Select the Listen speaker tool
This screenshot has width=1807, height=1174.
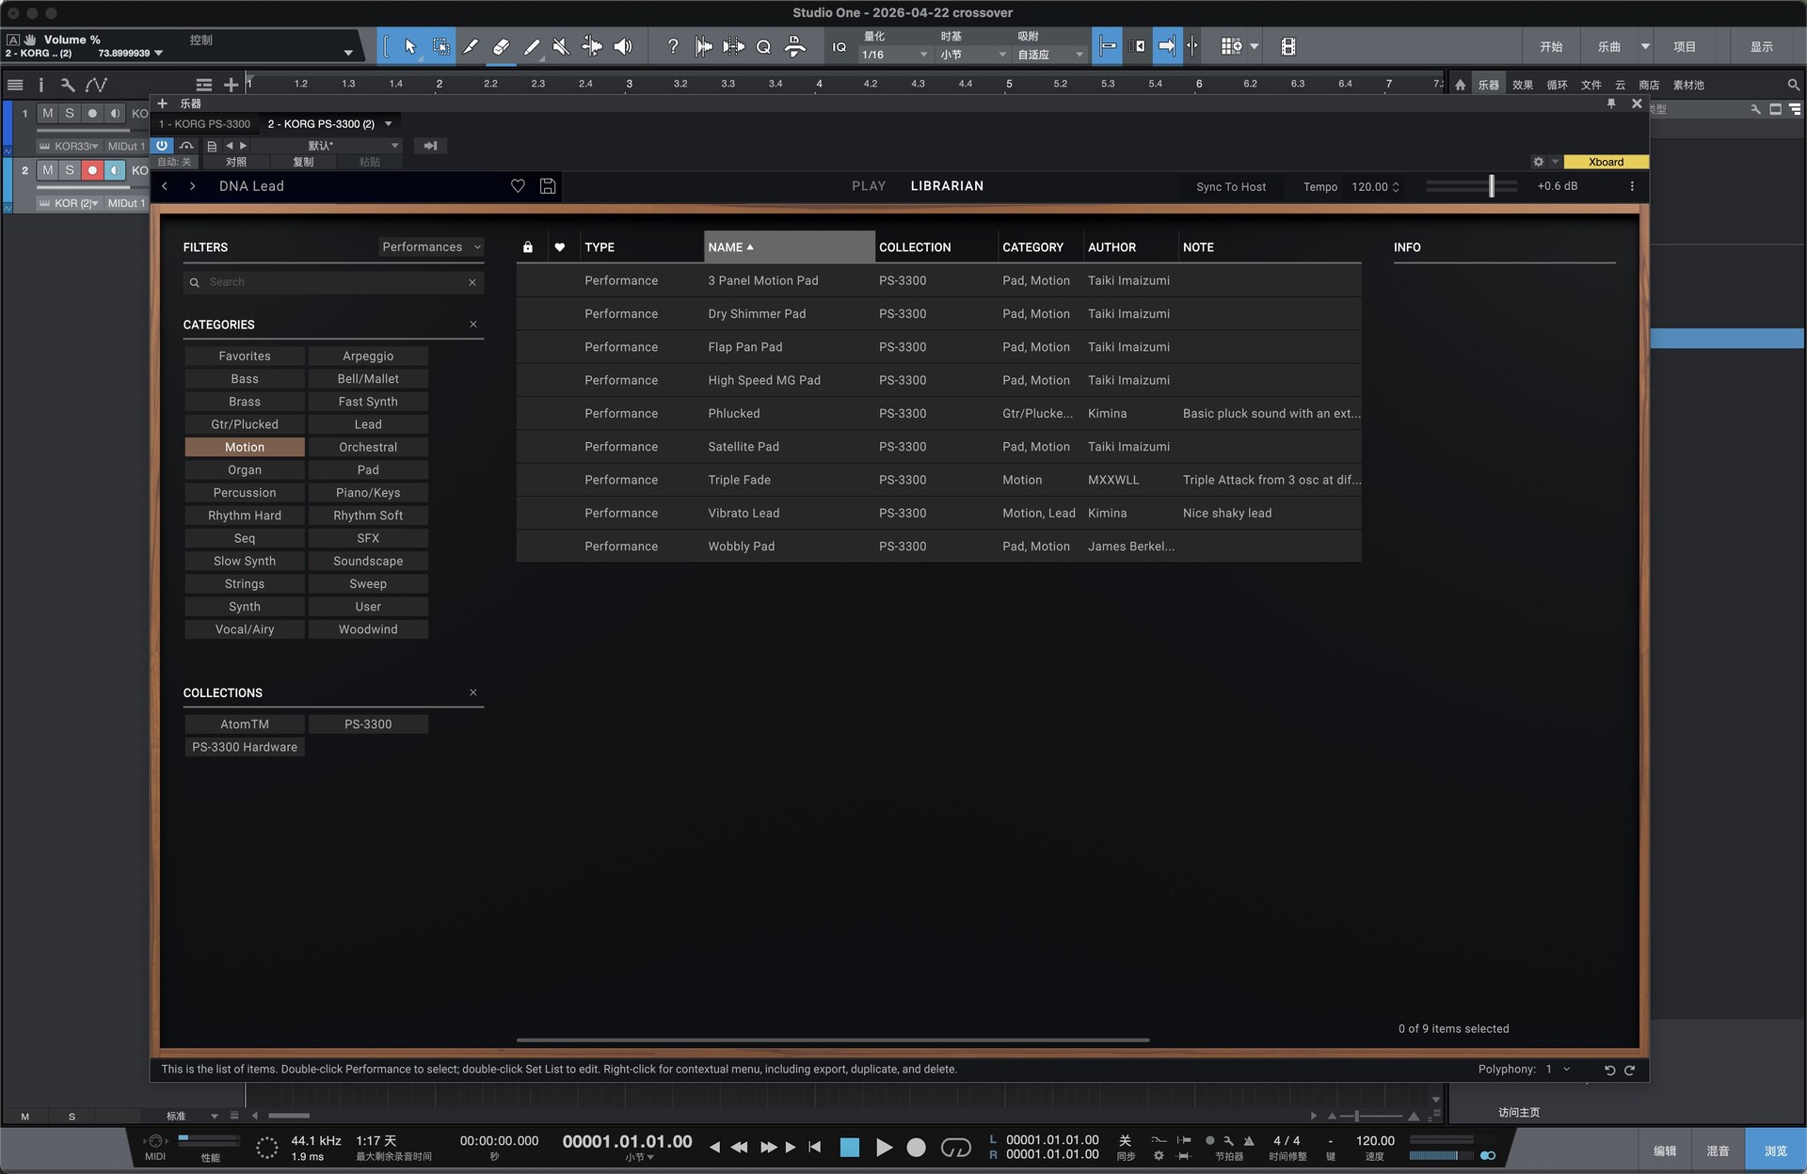click(x=623, y=46)
